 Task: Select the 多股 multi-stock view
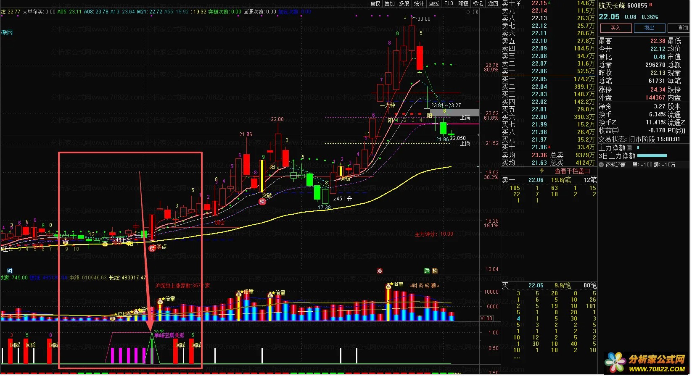pyautogui.click(x=404, y=3)
